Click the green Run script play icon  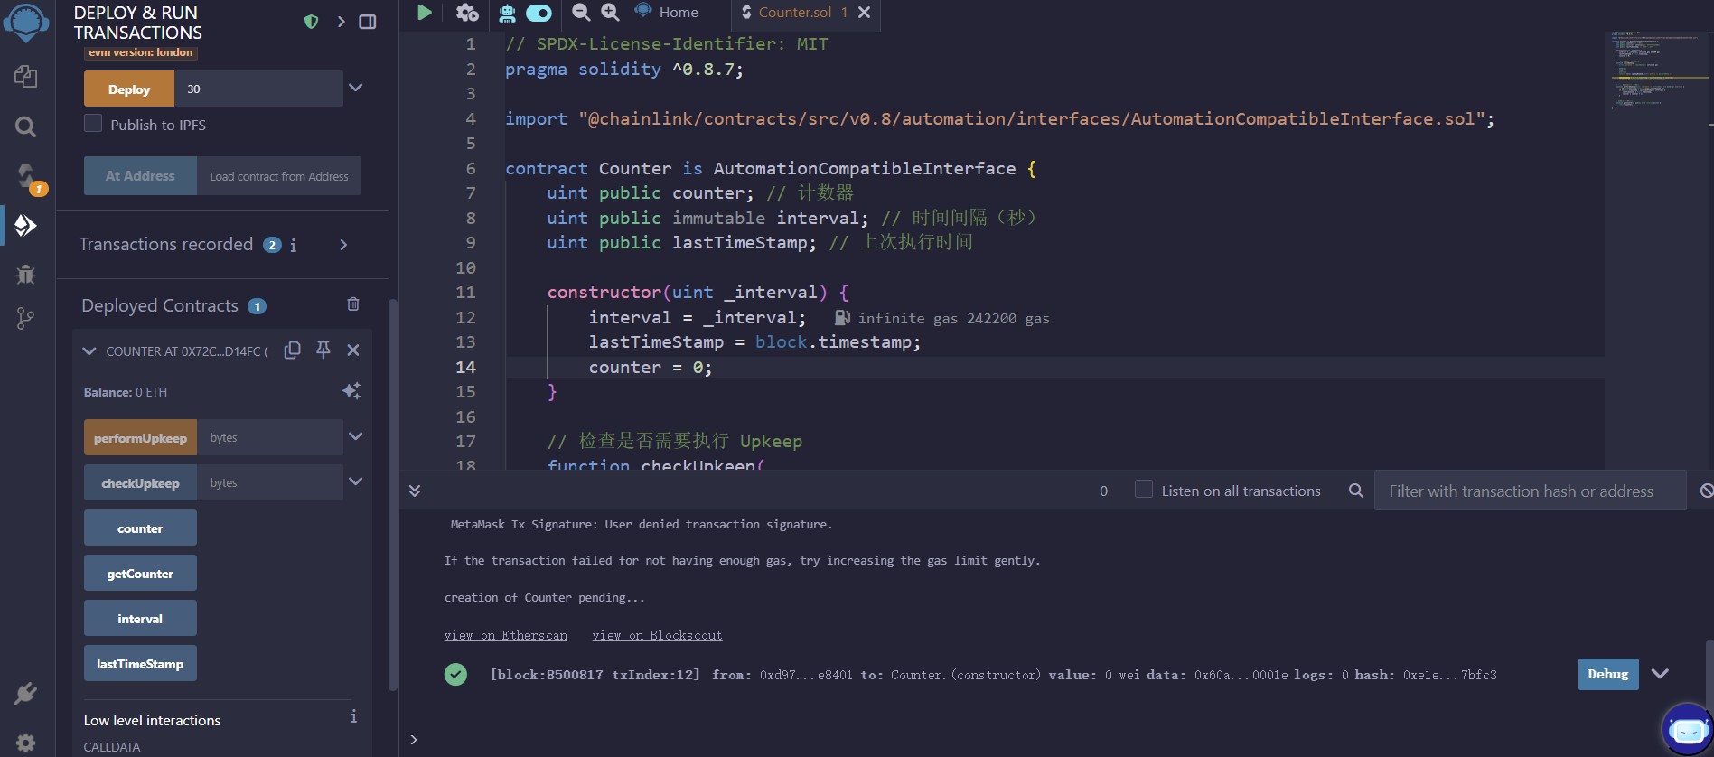pos(424,12)
